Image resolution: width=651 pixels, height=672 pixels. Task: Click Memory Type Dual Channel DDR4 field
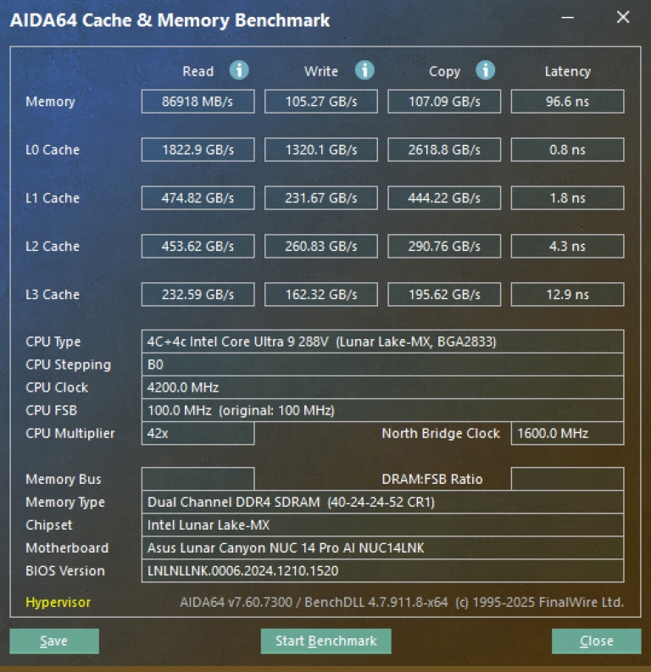click(382, 502)
